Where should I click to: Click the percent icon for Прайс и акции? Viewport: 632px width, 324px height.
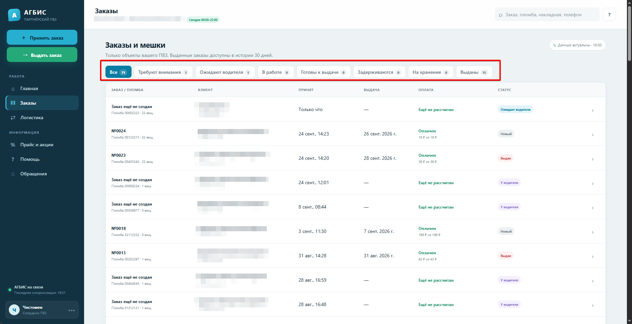[x=13, y=145]
